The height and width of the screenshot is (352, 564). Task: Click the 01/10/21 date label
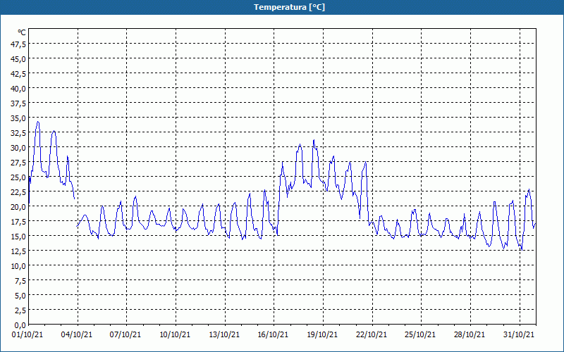(27, 335)
